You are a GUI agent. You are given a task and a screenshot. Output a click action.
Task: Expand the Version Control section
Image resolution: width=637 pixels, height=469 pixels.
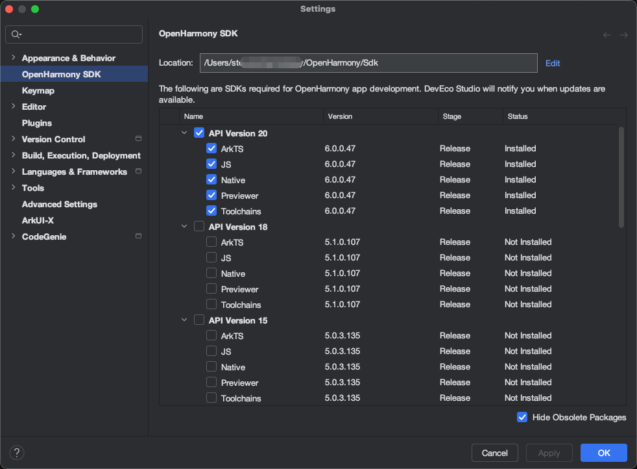14,139
